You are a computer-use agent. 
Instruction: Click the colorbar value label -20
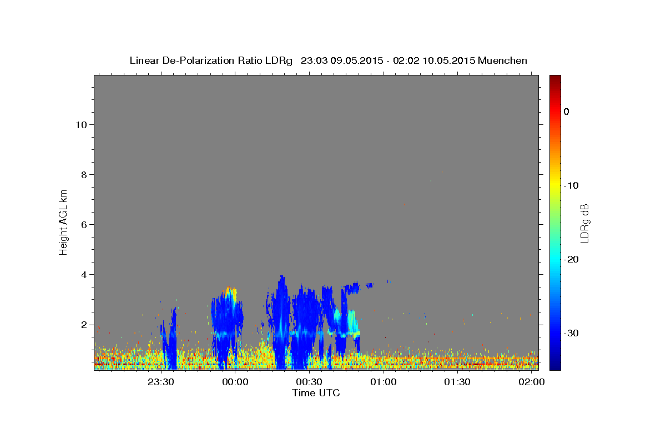[x=570, y=259]
